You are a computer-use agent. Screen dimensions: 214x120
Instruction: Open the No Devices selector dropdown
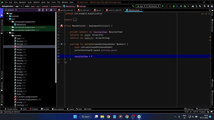point(154,6)
